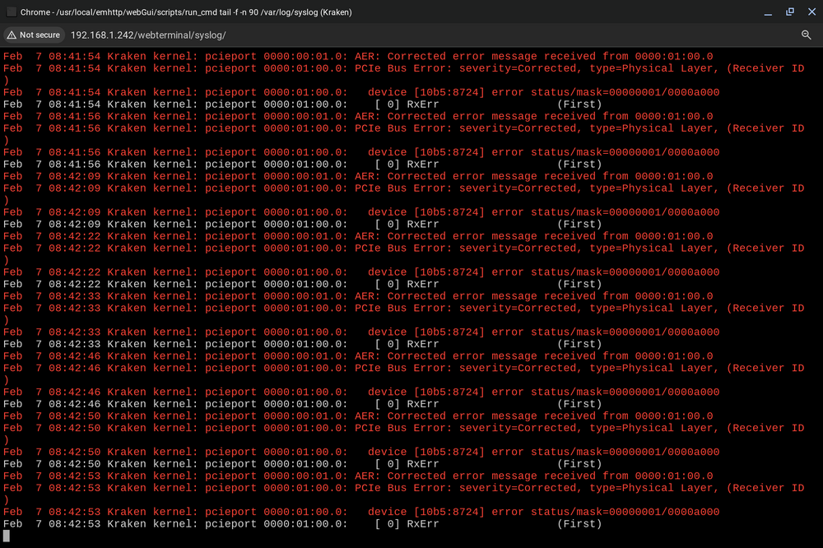The image size is (823, 548).
Task: Click the 08:41:54 device [10b5:8724] line
Action: (x=361, y=92)
